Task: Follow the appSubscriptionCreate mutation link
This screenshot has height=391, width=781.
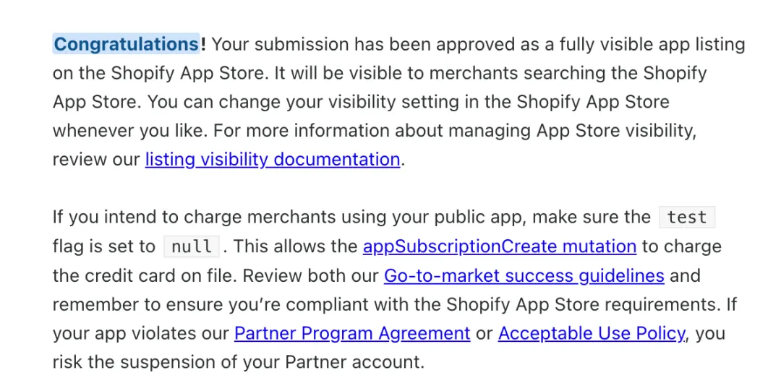Action: click(499, 246)
